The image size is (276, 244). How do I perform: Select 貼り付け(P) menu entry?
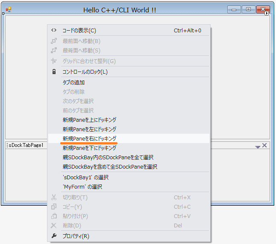point(129,216)
